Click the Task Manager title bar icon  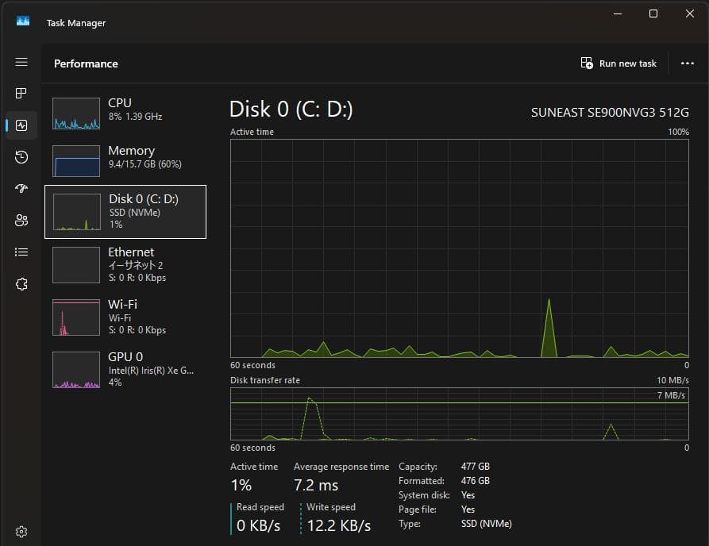point(23,22)
